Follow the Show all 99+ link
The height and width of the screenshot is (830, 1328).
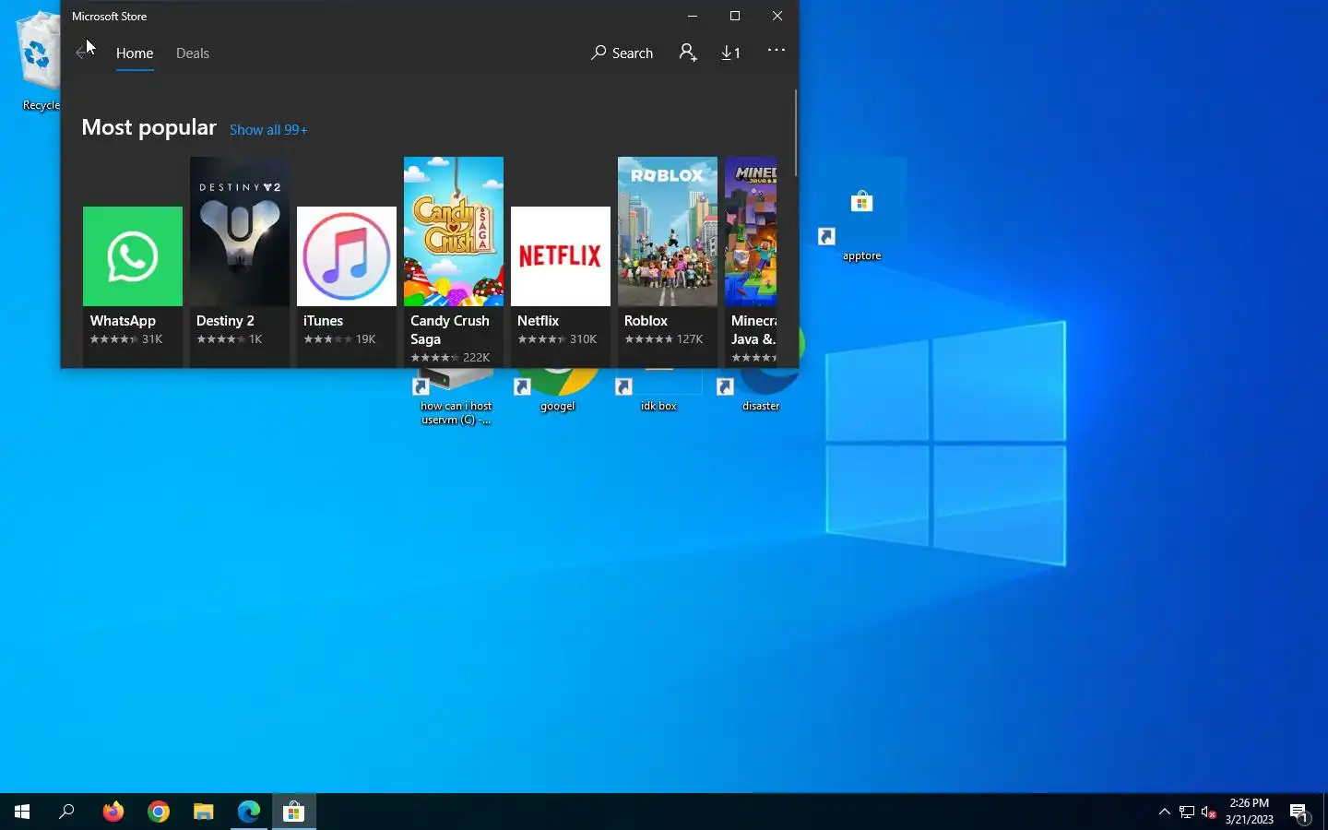point(268,130)
